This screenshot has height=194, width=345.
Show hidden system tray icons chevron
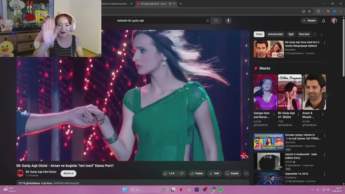click(x=312, y=190)
